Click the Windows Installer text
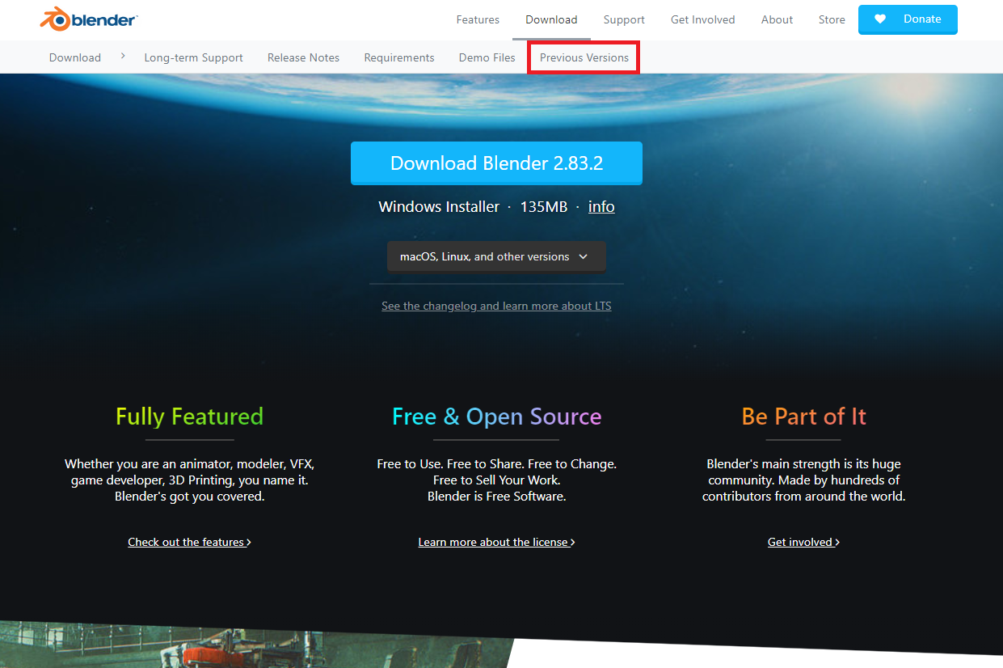Image resolution: width=1003 pixels, height=668 pixels. click(439, 207)
